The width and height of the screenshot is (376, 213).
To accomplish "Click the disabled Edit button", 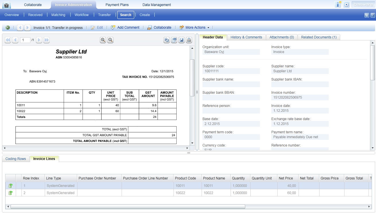I will pos(97,28).
